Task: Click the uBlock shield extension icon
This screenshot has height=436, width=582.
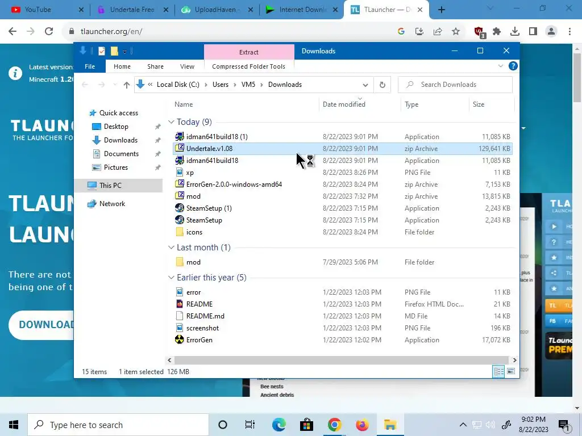Action: (479, 32)
